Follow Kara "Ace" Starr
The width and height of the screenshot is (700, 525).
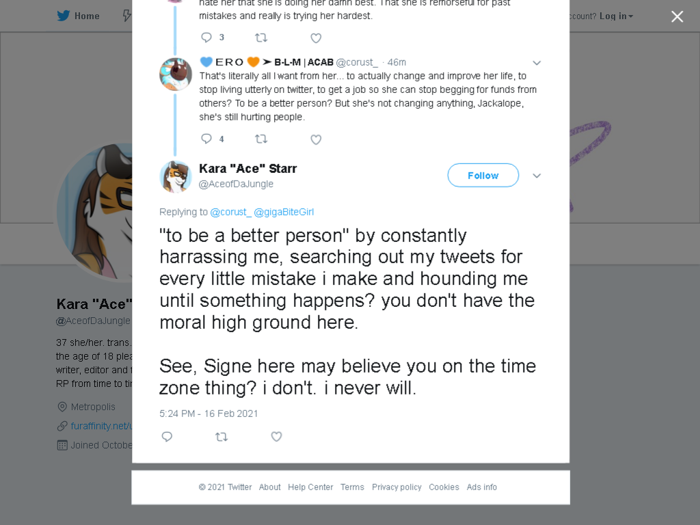pyautogui.click(x=483, y=176)
